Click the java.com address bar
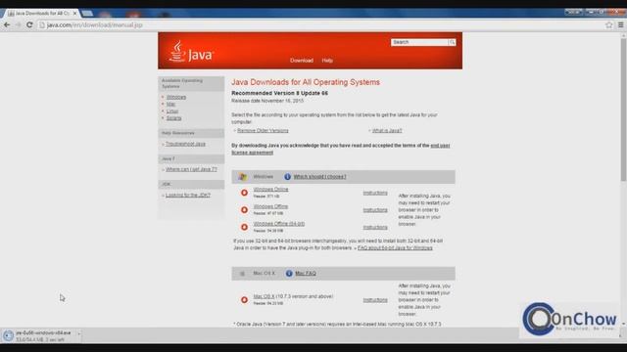The width and height of the screenshot is (627, 352). click(x=320, y=24)
